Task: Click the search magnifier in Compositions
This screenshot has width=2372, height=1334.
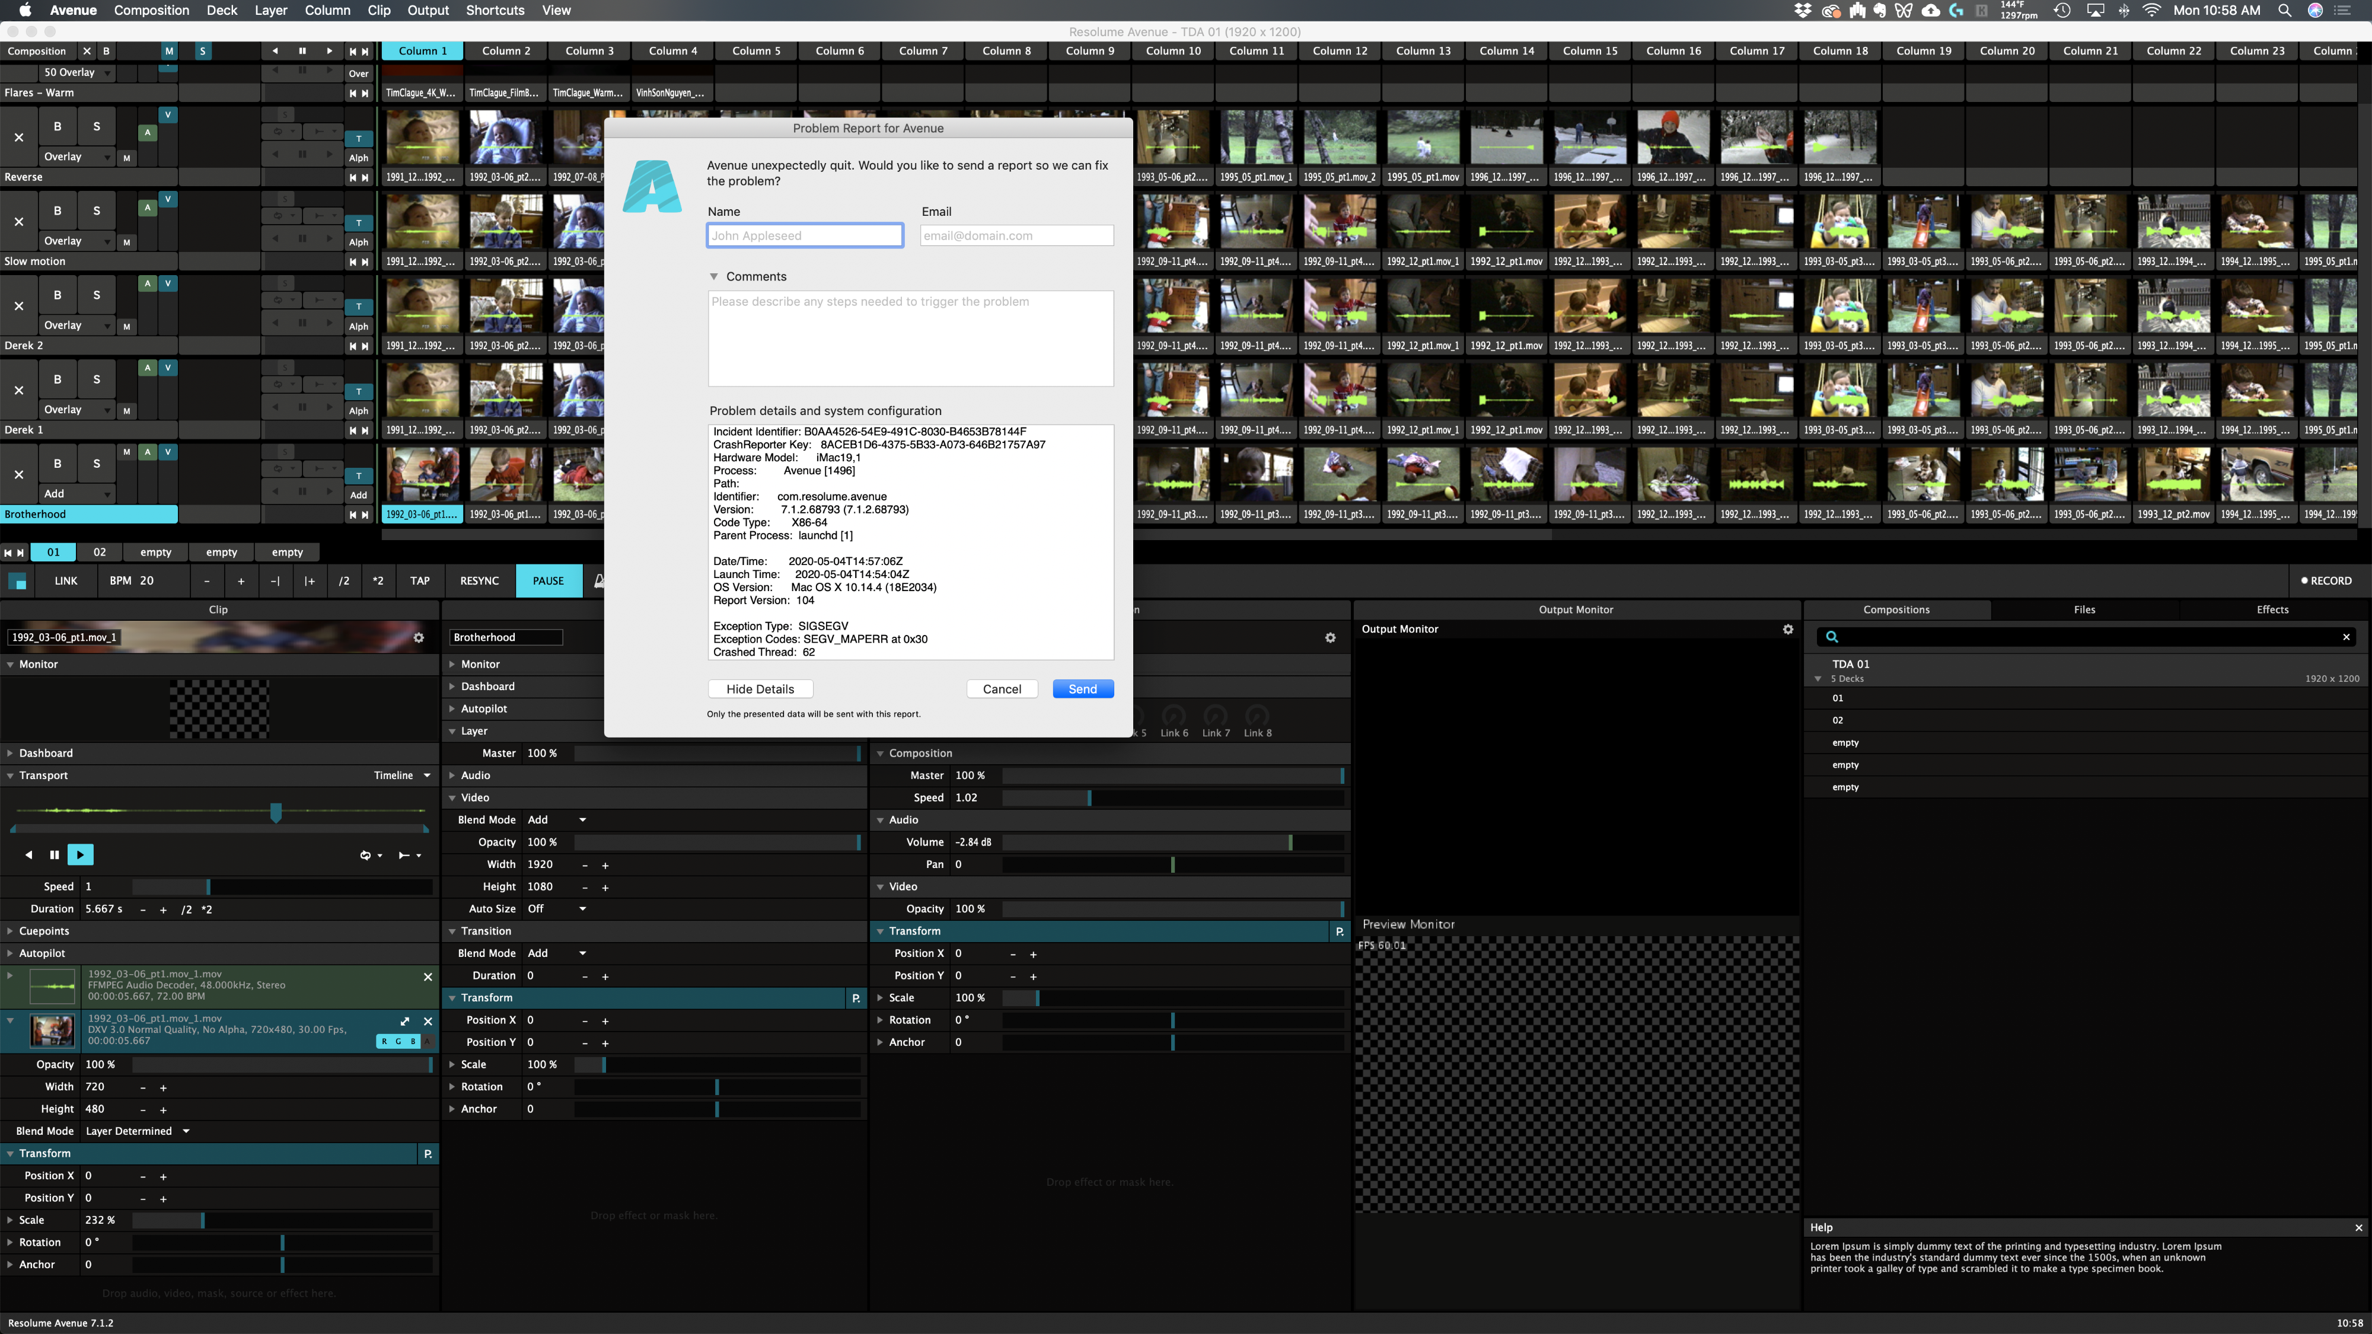Action: (1832, 637)
